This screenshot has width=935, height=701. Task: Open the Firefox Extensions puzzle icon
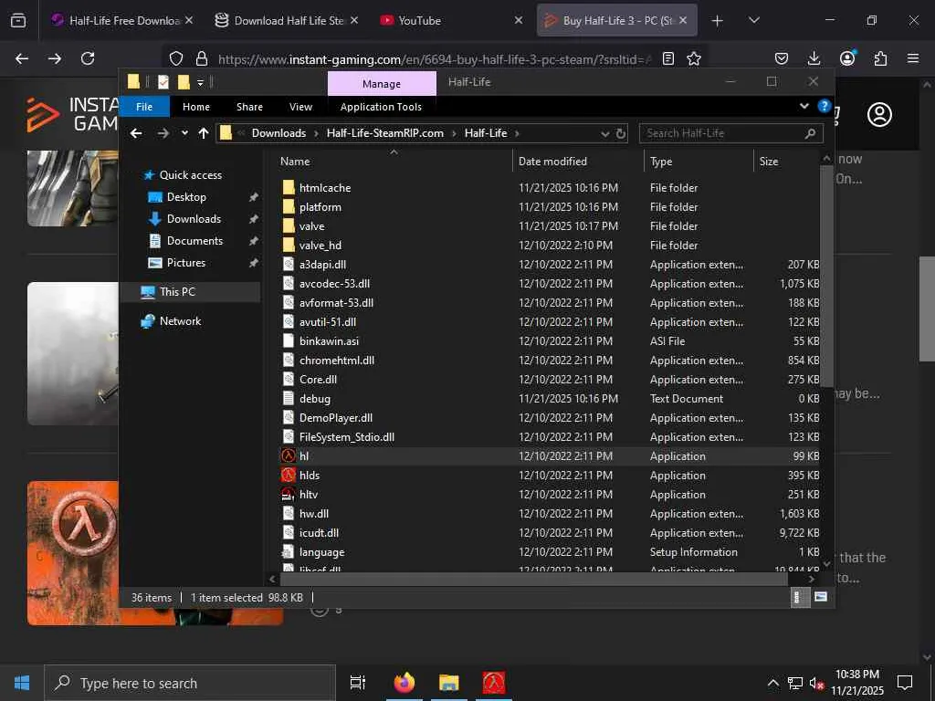[880, 58]
